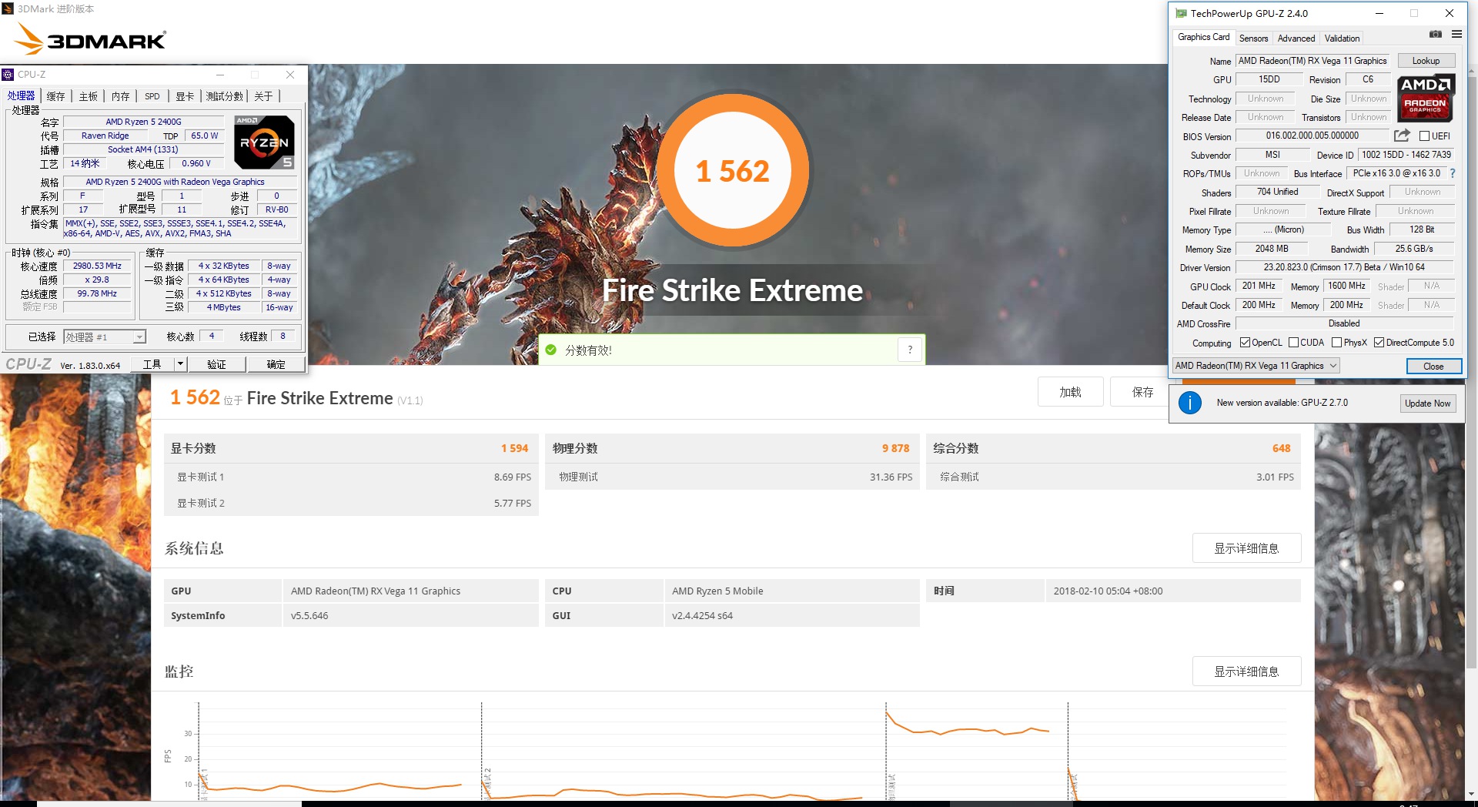Click the 综合分数 value 648
The height and width of the screenshot is (807, 1478).
(x=1281, y=448)
